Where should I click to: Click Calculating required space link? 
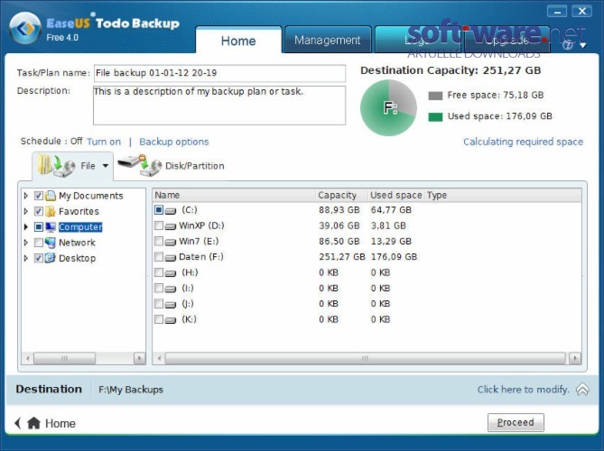[x=523, y=142]
